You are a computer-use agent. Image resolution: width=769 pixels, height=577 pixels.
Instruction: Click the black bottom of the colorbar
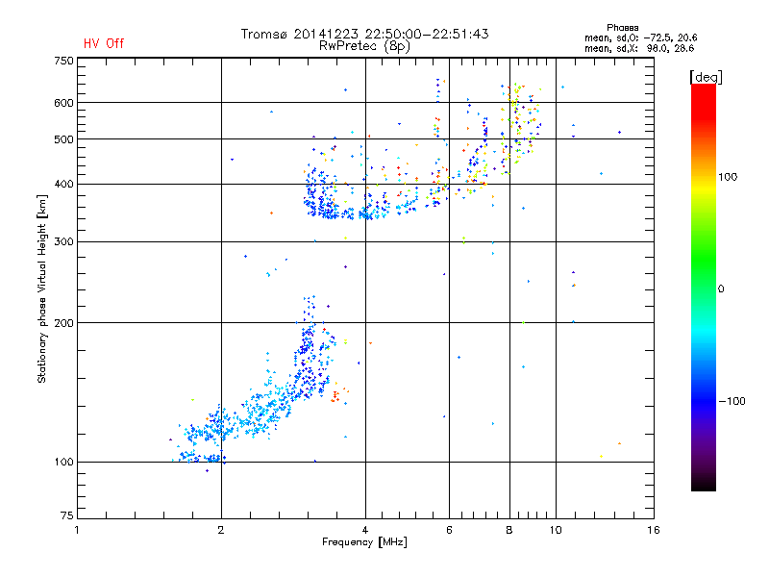point(704,484)
